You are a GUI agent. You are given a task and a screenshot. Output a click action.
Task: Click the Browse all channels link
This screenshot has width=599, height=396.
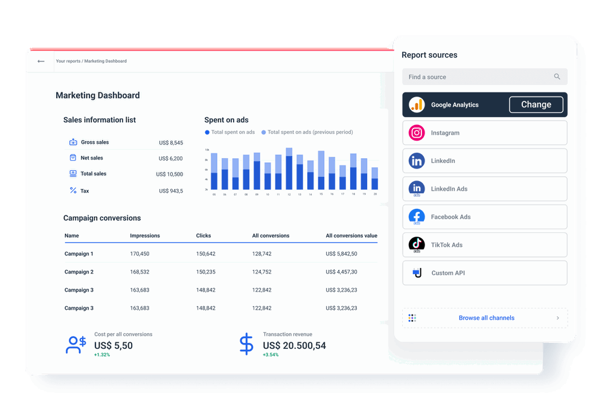click(486, 318)
